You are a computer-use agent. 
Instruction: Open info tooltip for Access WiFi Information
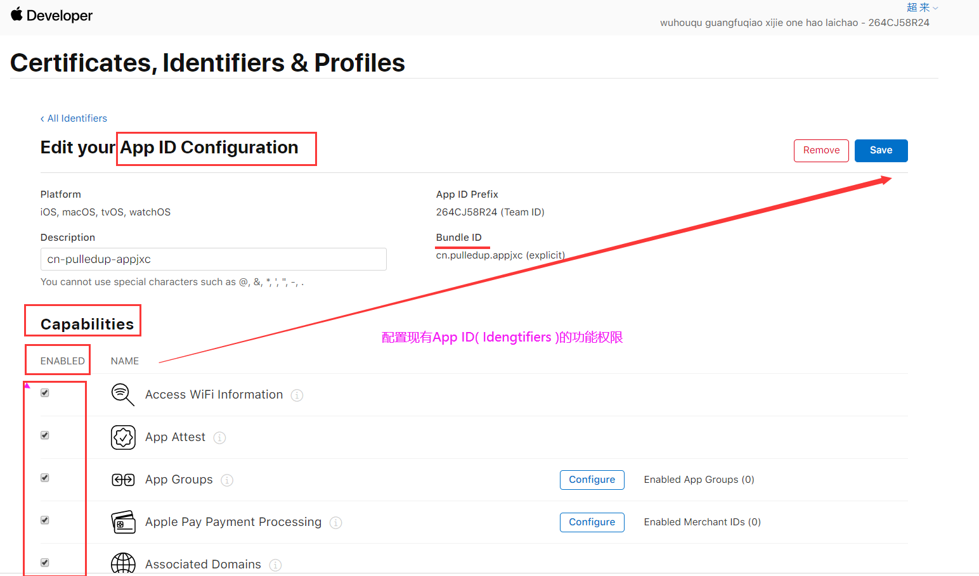pyautogui.click(x=297, y=395)
